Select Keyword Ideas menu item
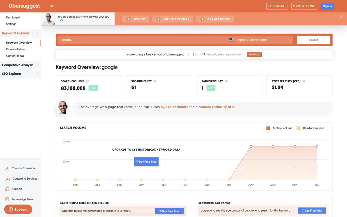 click(x=16, y=49)
